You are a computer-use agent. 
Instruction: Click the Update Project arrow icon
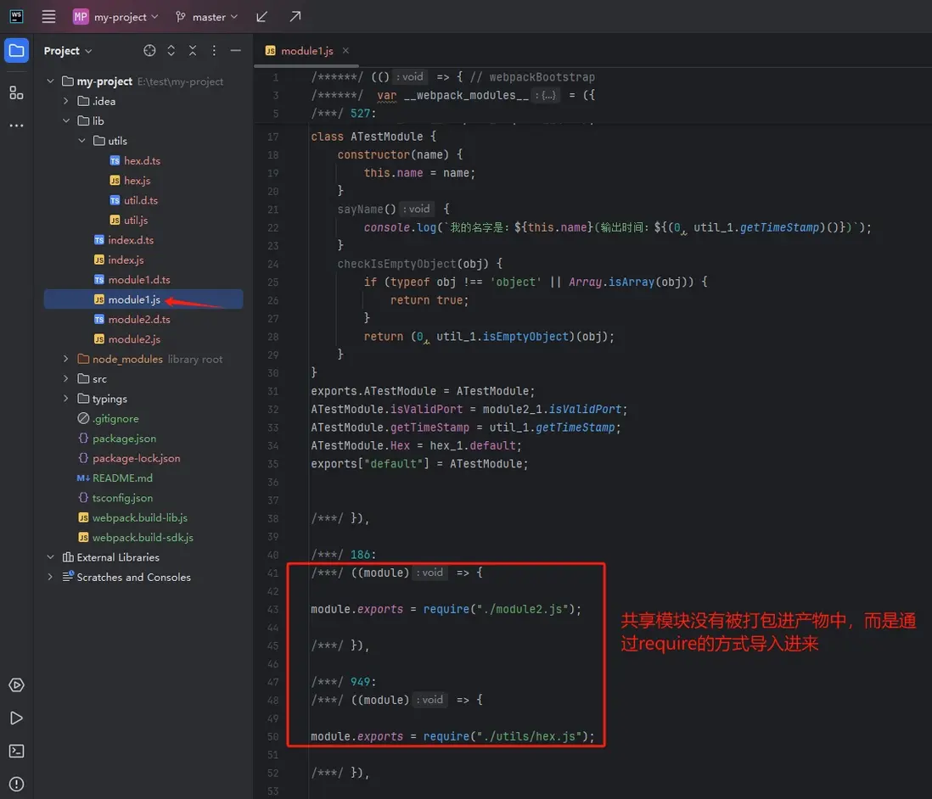[x=262, y=17]
